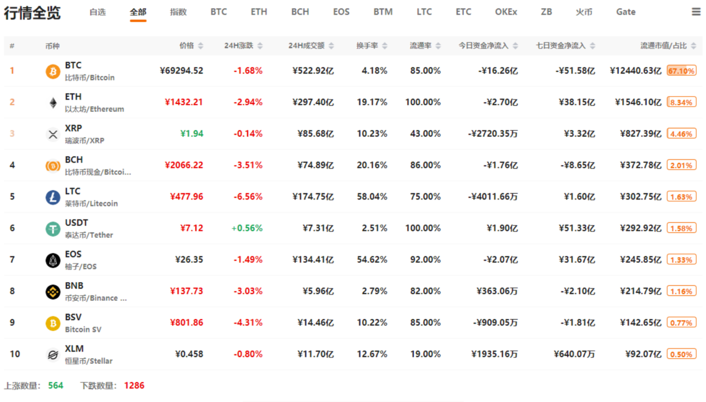Click BTC 67.10% market share bar
Image resolution: width=706 pixels, height=402 pixels.
(682, 71)
